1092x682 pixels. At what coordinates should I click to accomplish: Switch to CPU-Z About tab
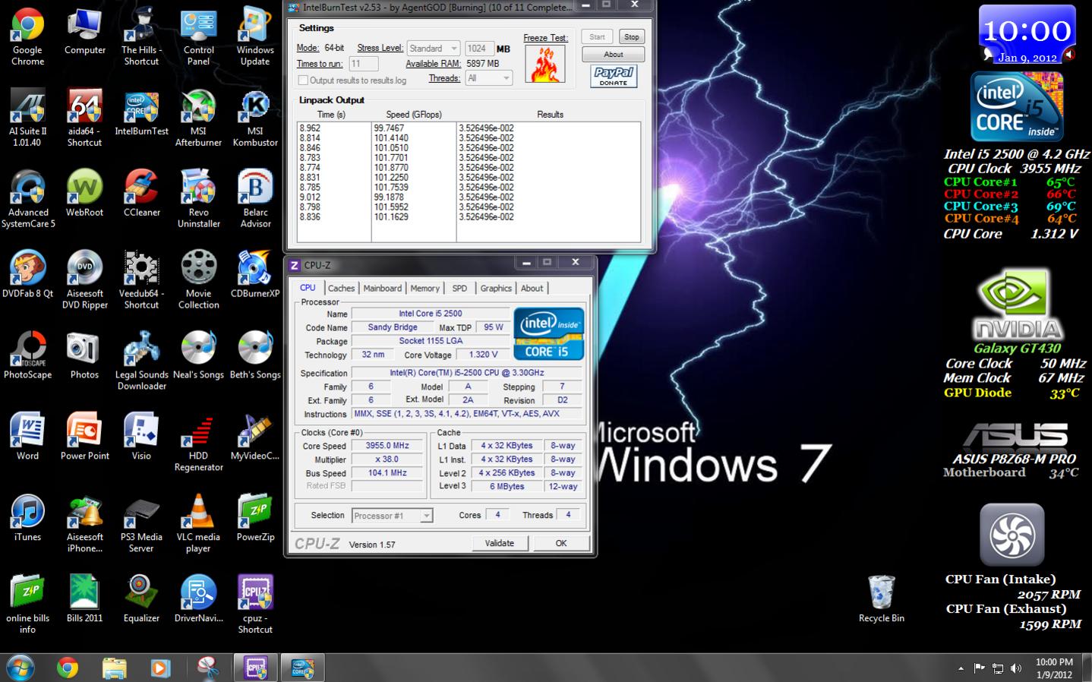[532, 288]
